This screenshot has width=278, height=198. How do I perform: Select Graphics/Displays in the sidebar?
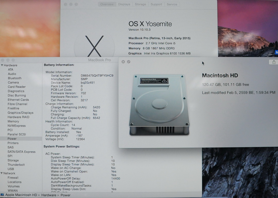pyautogui.click(x=20, y=113)
